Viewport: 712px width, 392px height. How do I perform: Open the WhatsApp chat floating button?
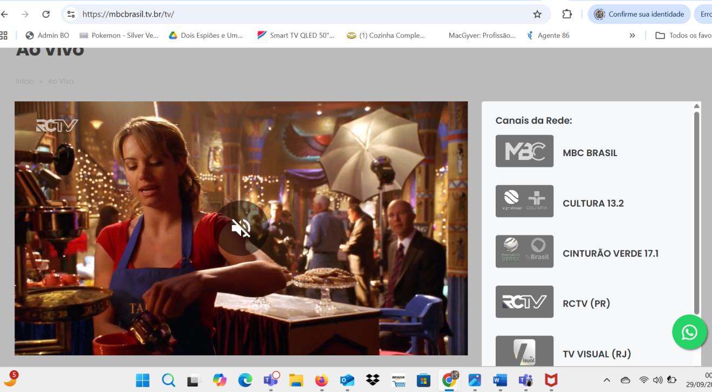pyautogui.click(x=689, y=332)
